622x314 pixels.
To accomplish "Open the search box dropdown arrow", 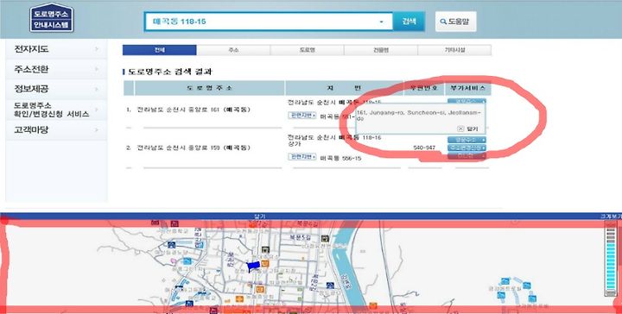I will pyautogui.click(x=381, y=22).
